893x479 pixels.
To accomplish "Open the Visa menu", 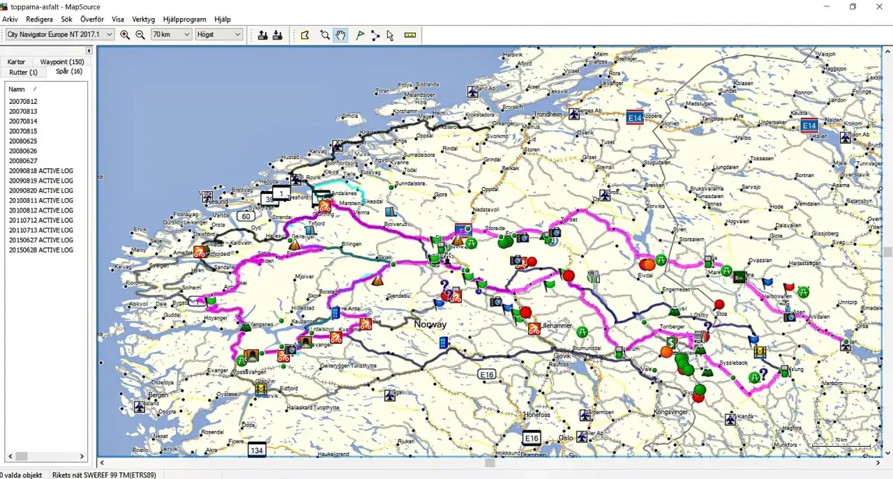I will 118,20.
